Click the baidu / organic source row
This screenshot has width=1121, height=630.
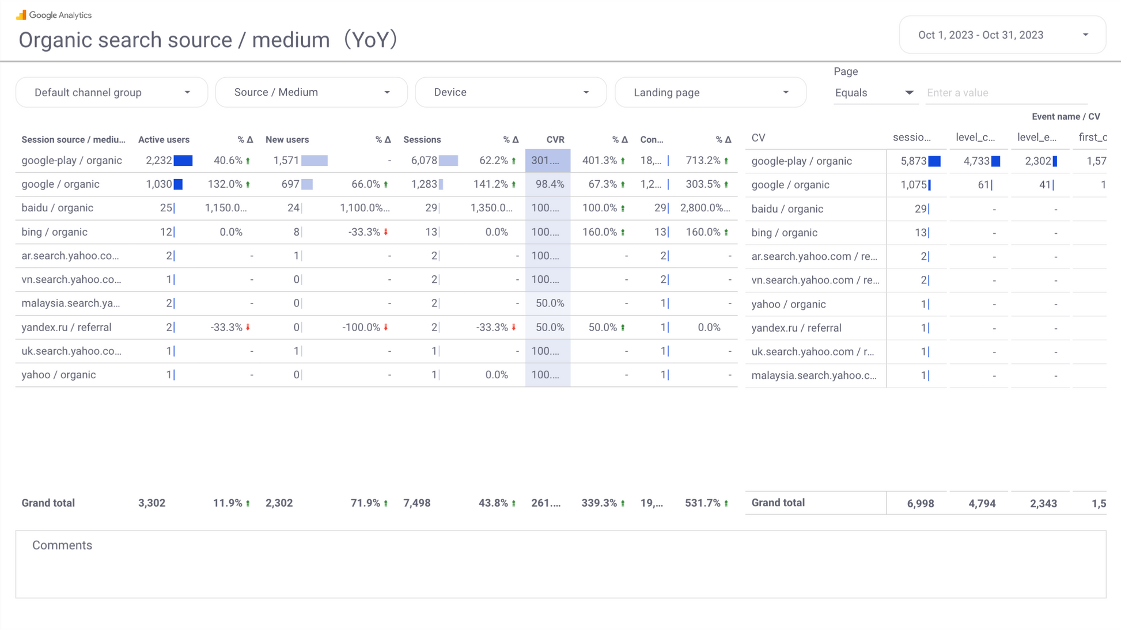point(57,208)
